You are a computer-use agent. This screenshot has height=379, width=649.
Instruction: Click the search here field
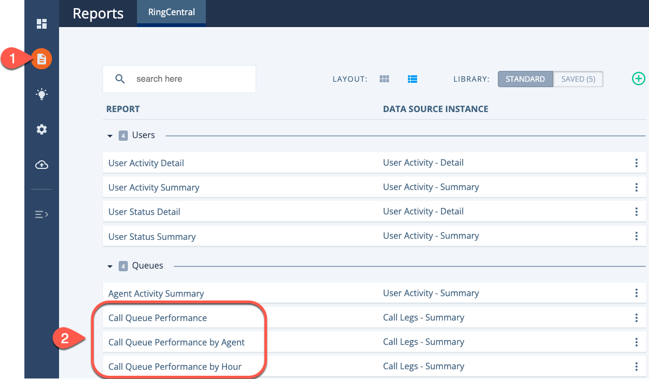[179, 79]
